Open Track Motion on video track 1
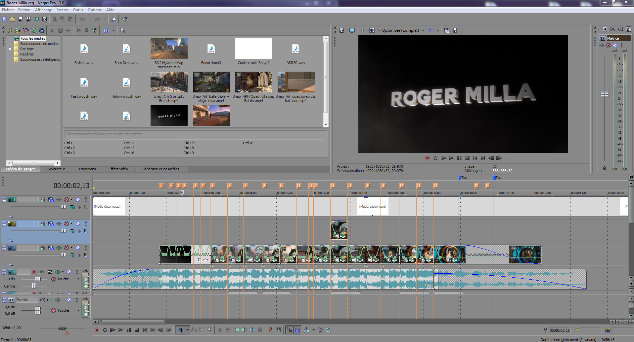The height and width of the screenshot is (342, 634). click(x=51, y=200)
